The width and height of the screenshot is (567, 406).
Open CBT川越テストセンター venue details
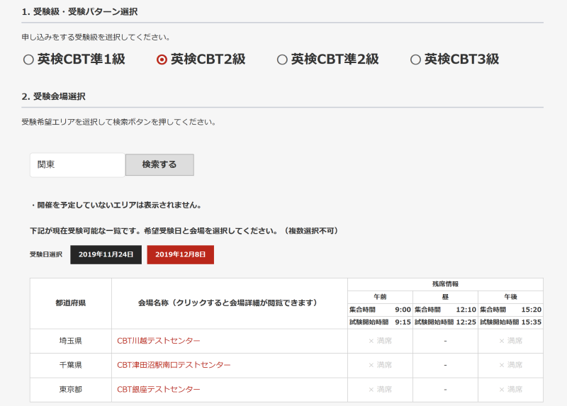(158, 341)
